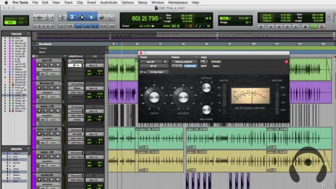
Task: Select the Grabber hand tool
Action: 91,17
